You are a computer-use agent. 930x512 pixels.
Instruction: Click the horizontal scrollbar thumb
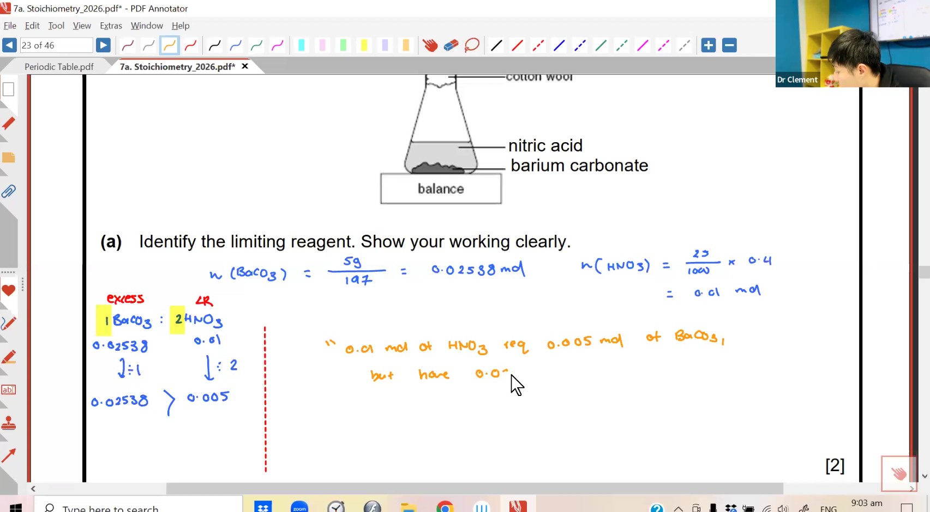point(475,489)
